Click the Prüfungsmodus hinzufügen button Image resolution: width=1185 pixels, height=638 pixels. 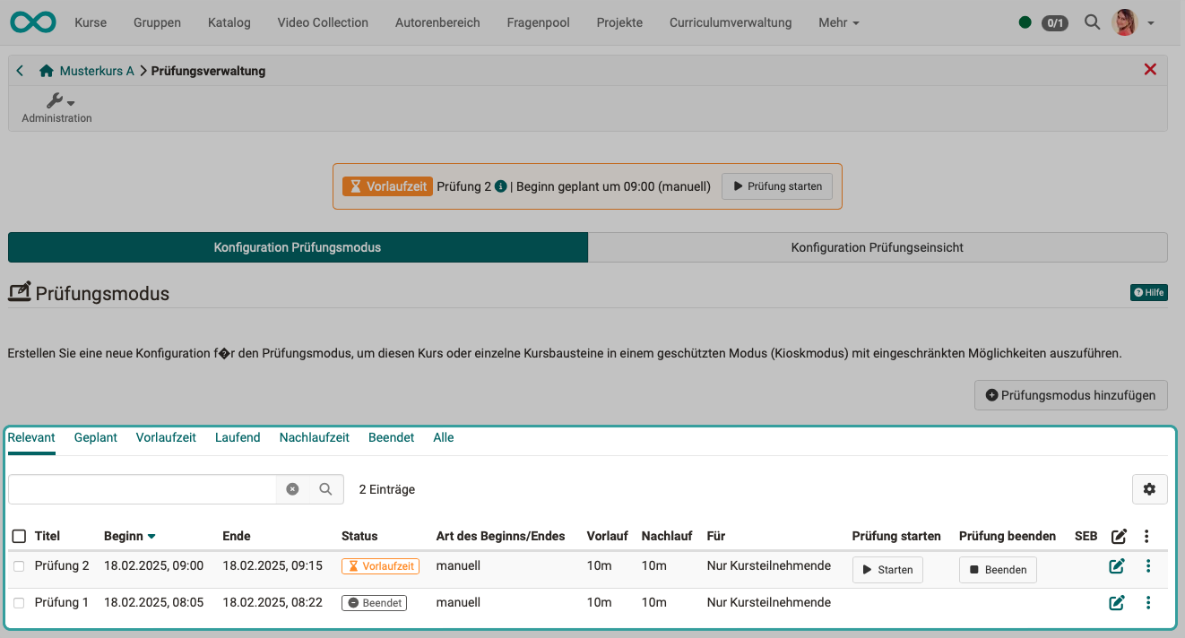point(1070,394)
